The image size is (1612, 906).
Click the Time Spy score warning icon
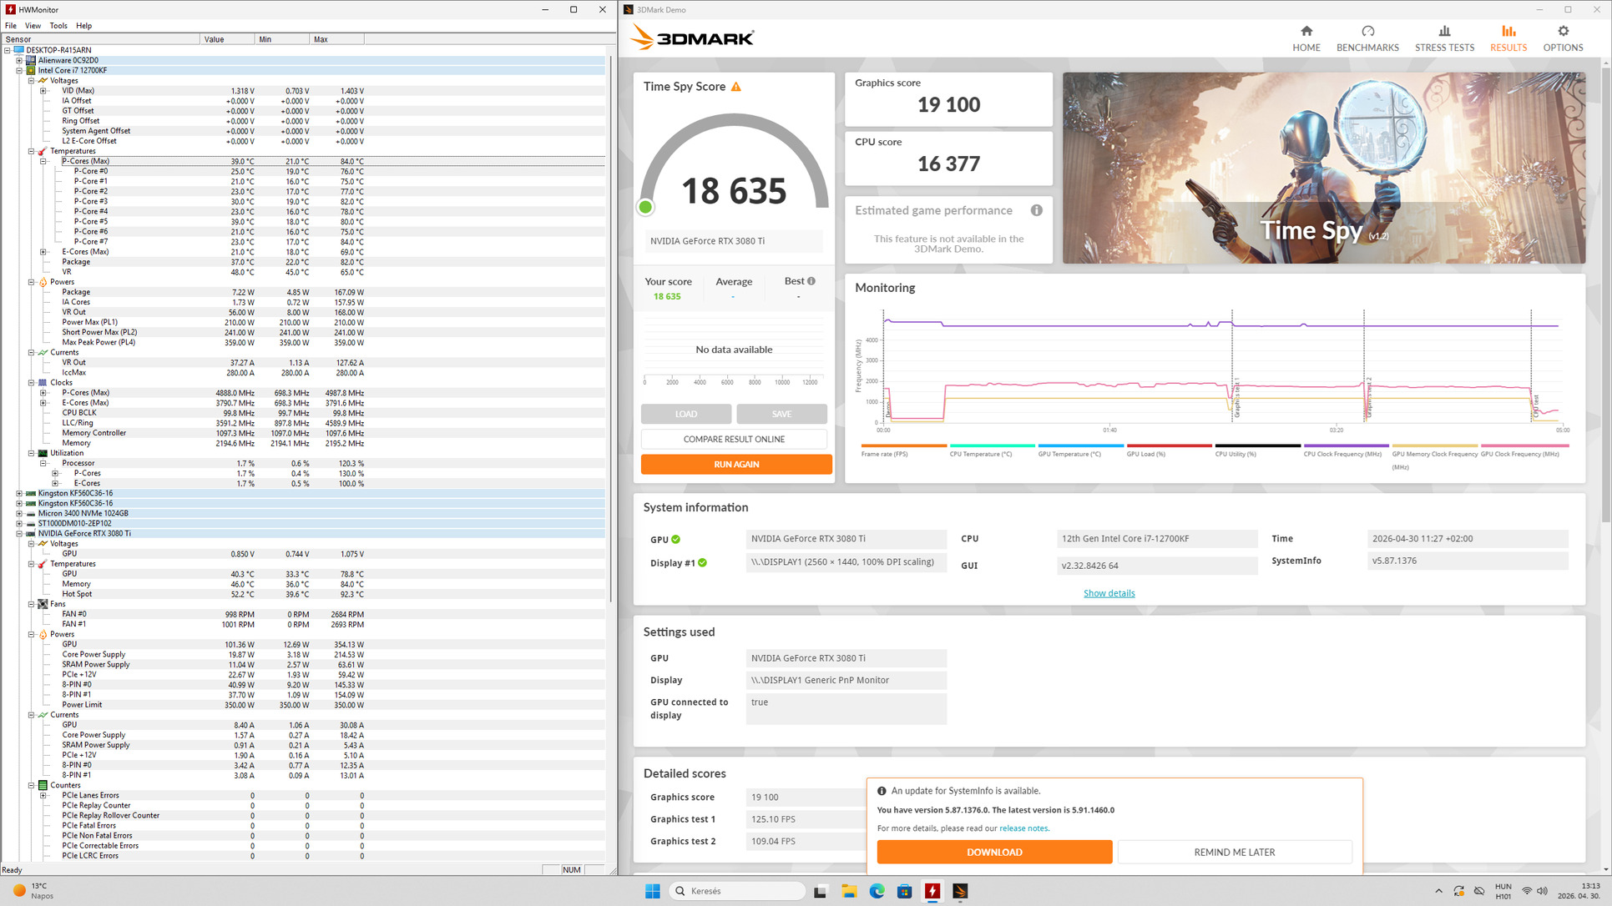(736, 87)
